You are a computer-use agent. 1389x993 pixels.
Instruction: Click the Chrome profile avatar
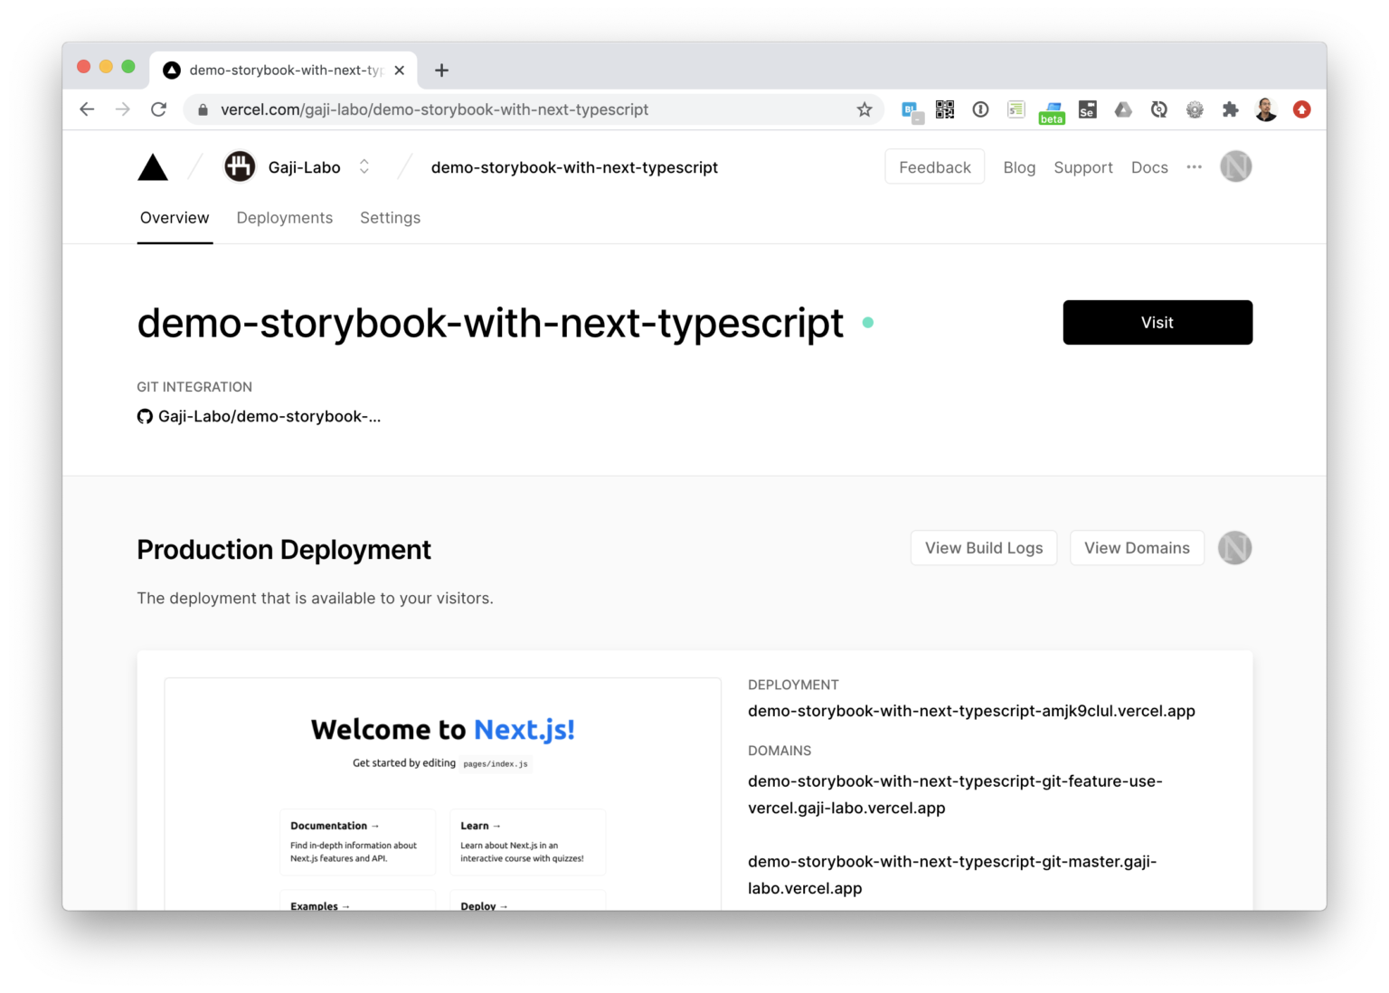point(1266,109)
